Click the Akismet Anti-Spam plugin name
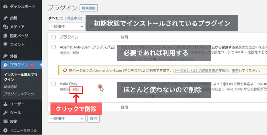 point(87,47)
